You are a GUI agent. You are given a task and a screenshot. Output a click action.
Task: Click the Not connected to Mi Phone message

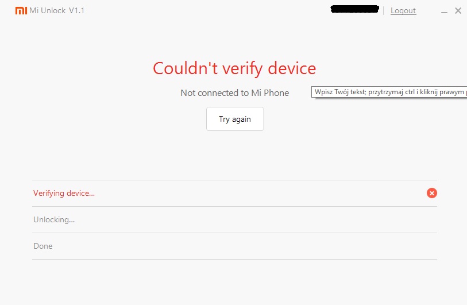234,92
